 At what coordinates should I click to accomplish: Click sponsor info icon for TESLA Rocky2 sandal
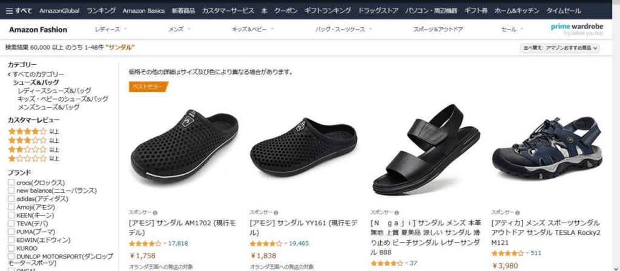point(518,212)
